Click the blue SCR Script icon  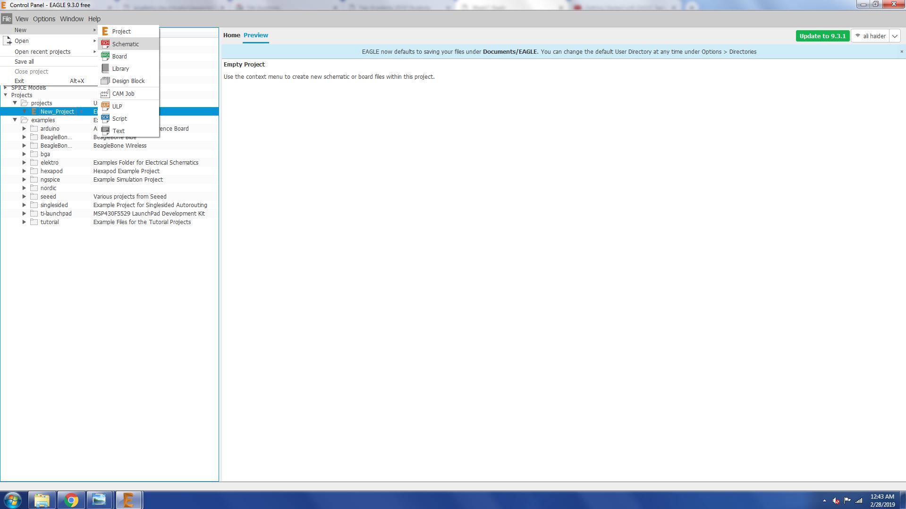(x=105, y=118)
